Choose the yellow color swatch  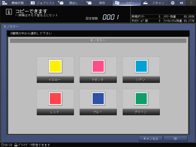[x=55, y=66]
